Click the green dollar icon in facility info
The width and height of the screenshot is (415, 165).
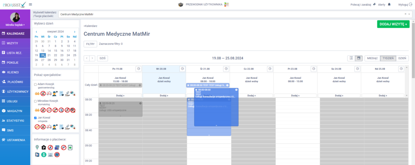pos(44,155)
